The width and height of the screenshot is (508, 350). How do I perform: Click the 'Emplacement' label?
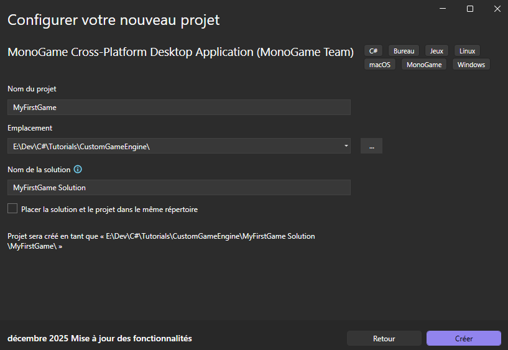(x=30, y=128)
